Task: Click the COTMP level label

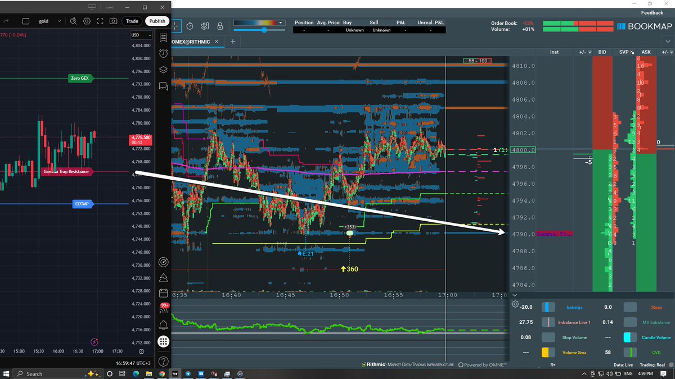Action: (x=82, y=203)
